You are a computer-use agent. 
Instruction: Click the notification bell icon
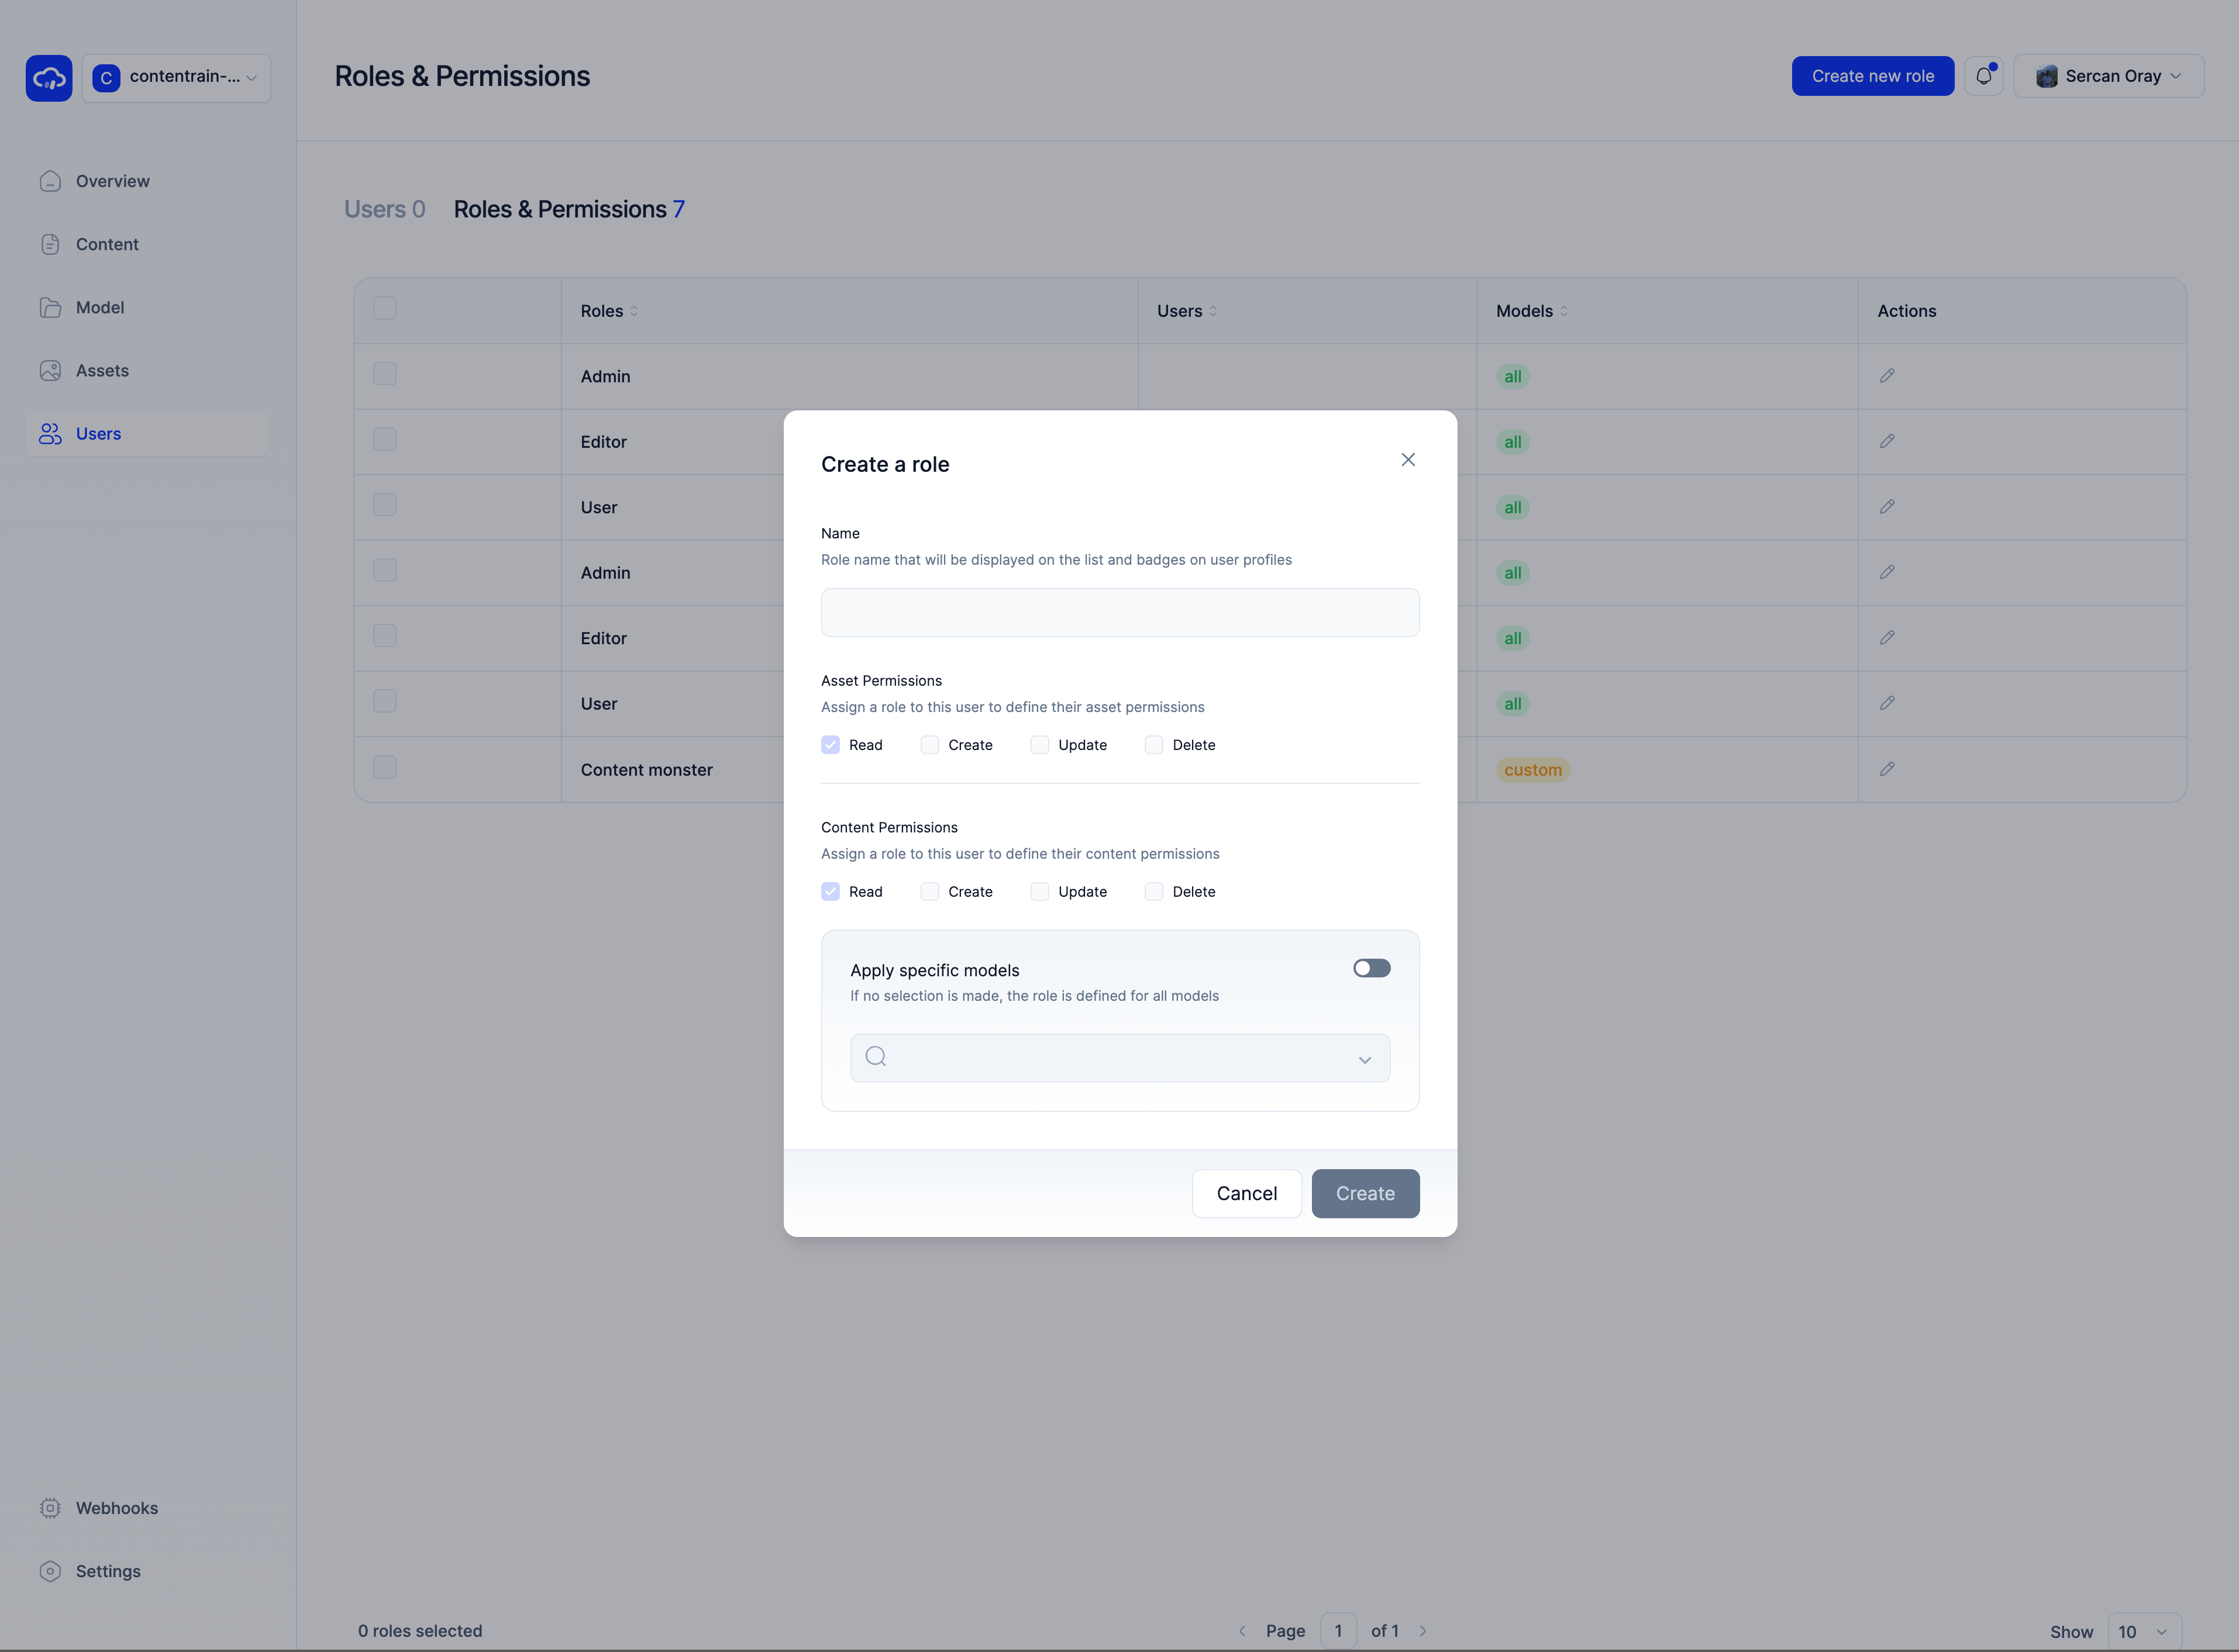tap(1983, 76)
